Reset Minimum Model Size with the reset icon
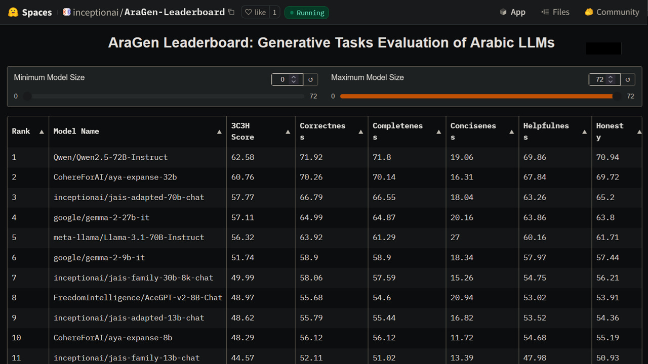The width and height of the screenshot is (648, 364). point(310,79)
